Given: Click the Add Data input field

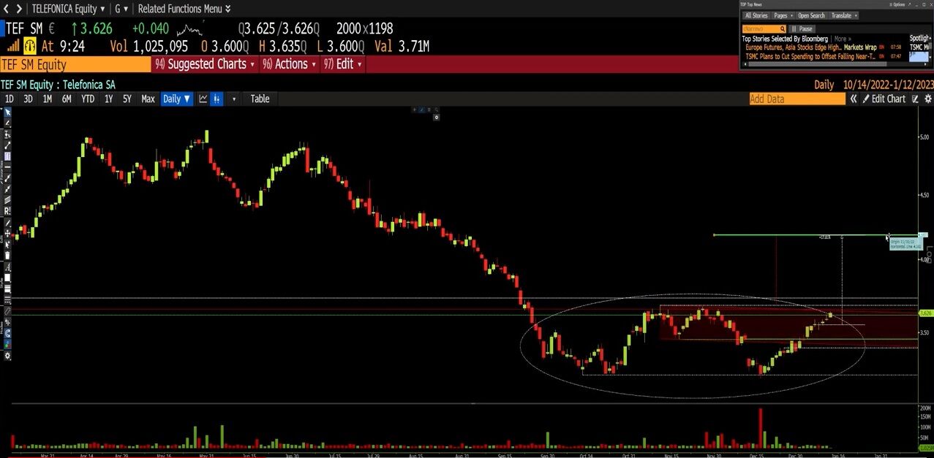Looking at the screenshot, I should point(797,99).
